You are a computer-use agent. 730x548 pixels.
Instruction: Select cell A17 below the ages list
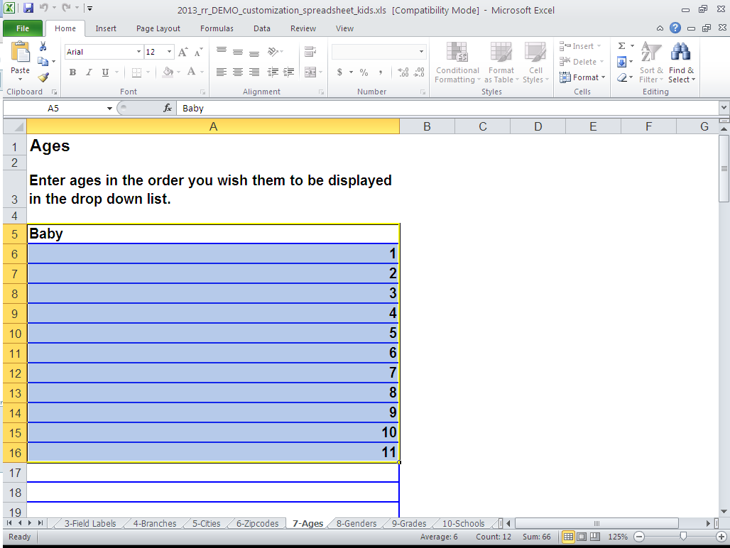click(213, 472)
